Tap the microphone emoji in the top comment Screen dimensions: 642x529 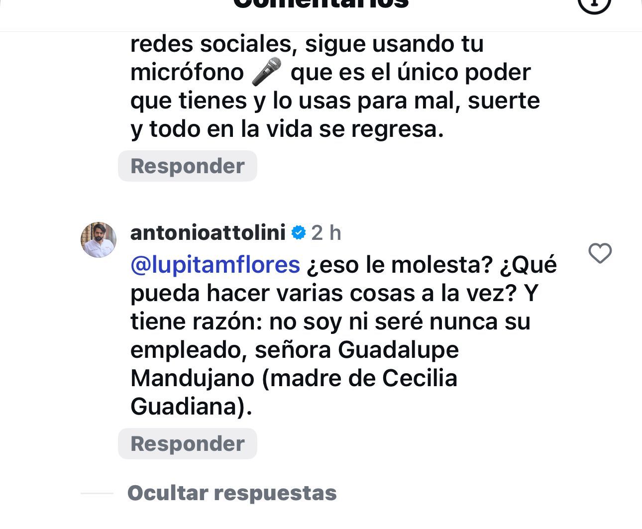click(267, 72)
